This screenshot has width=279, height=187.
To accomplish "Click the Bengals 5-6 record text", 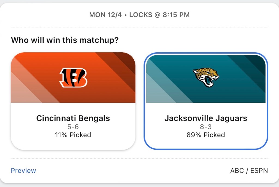I will click(x=73, y=127).
